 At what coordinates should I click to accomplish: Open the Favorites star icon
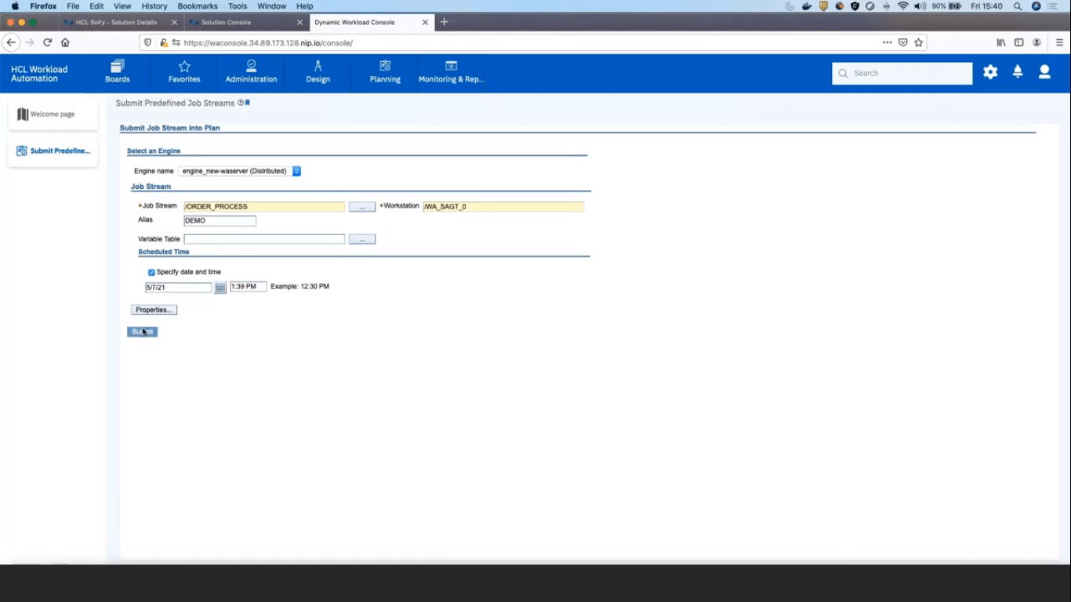pyautogui.click(x=184, y=67)
